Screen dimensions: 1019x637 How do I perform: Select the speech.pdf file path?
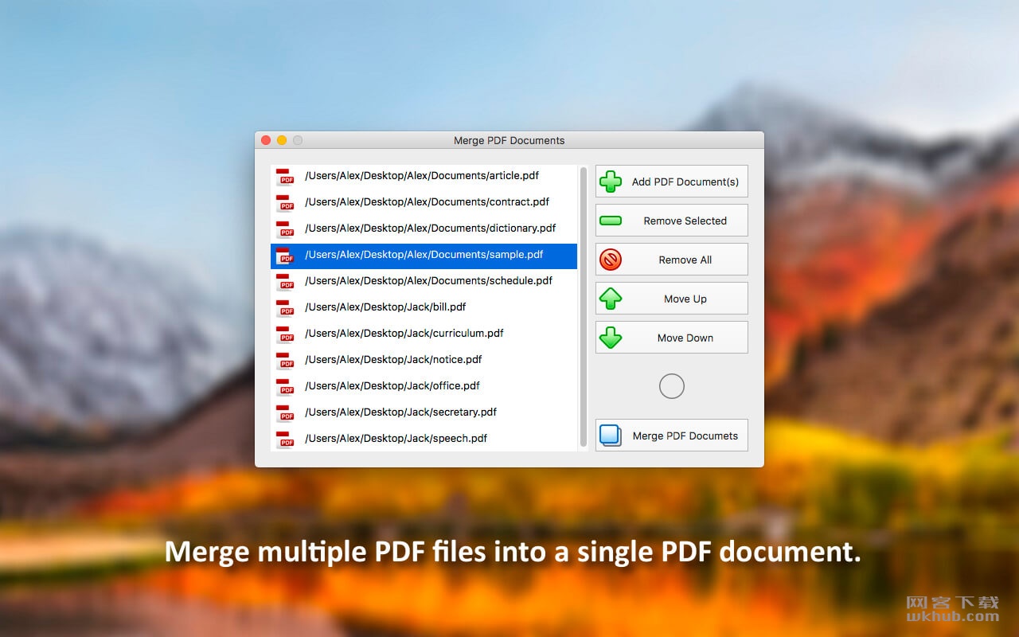pyautogui.click(x=396, y=438)
